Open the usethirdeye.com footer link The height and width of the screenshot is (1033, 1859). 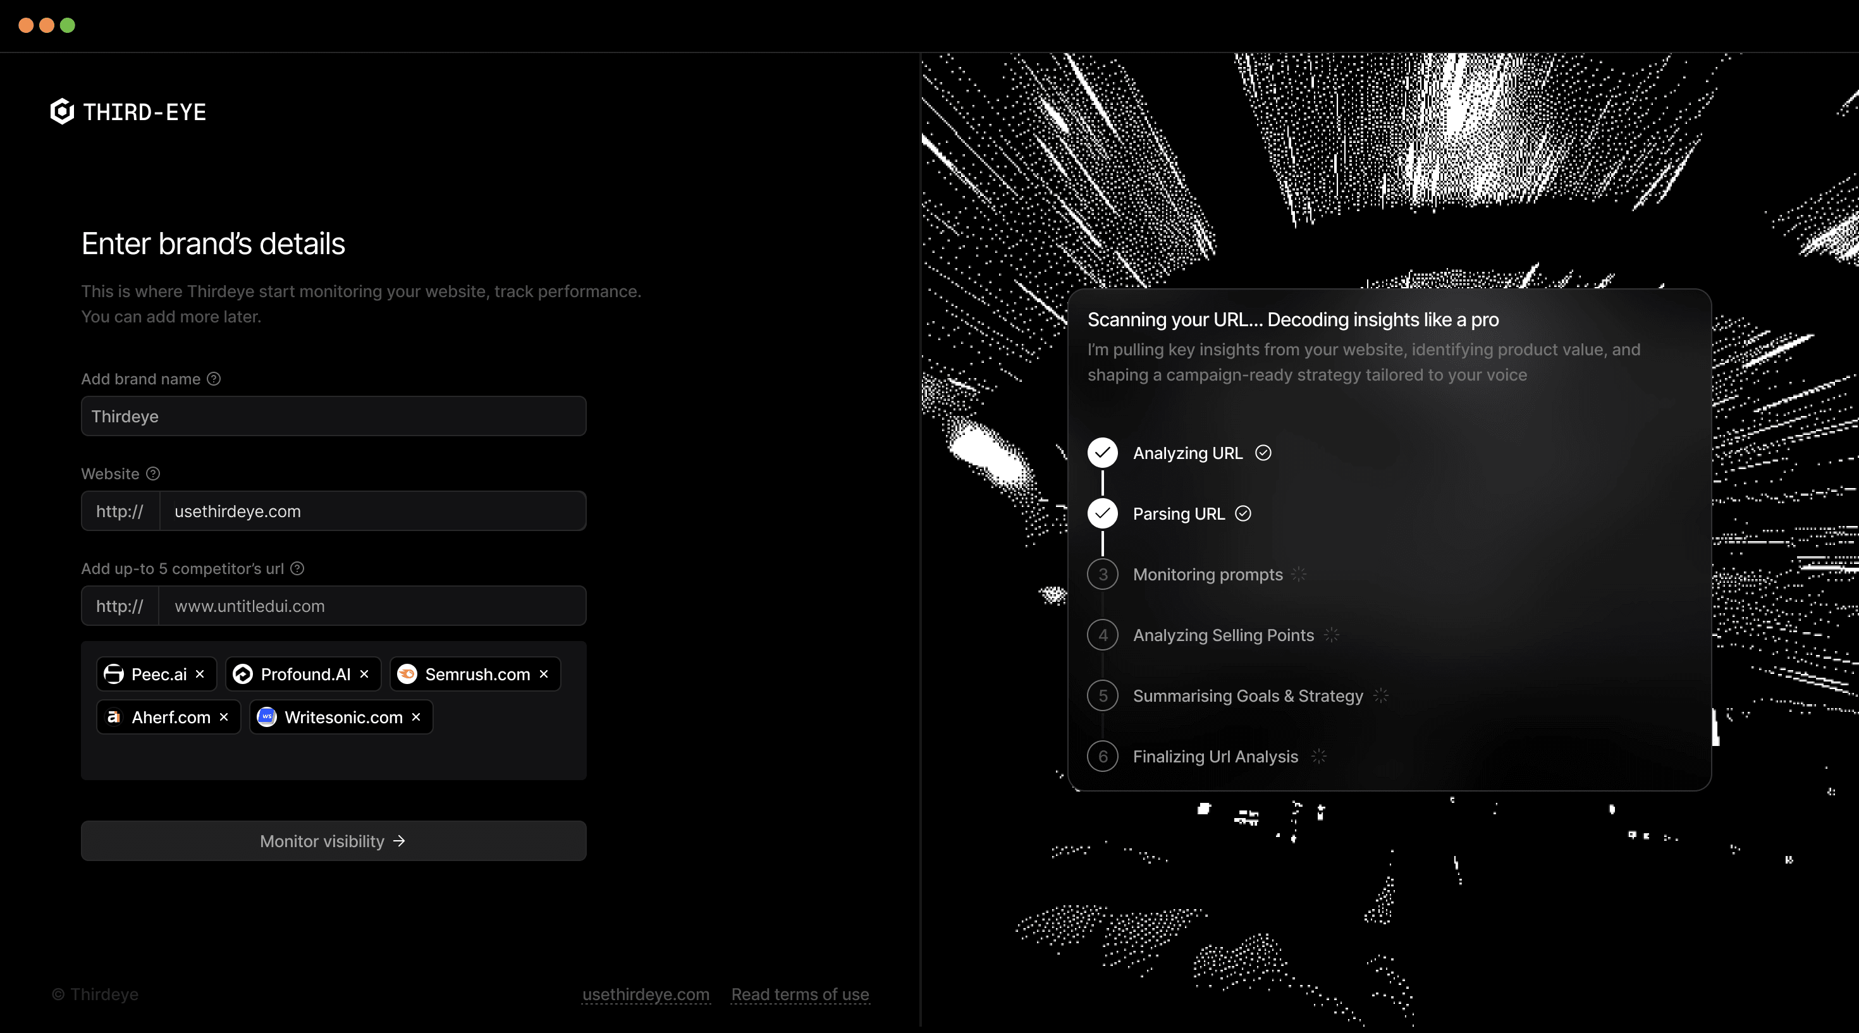(x=645, y=994)
